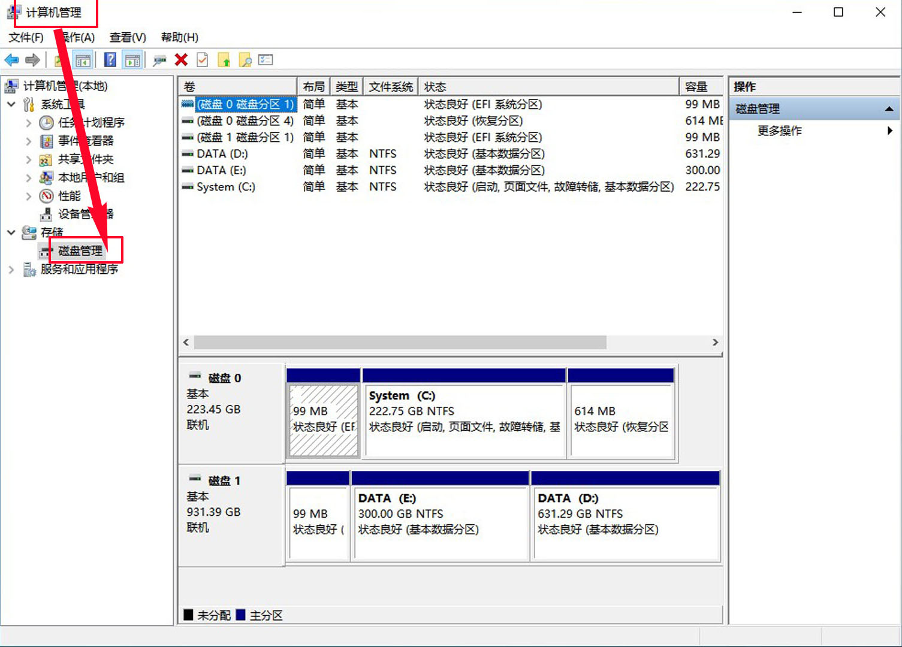Click the folder with green arrow icon

point(224,60)
